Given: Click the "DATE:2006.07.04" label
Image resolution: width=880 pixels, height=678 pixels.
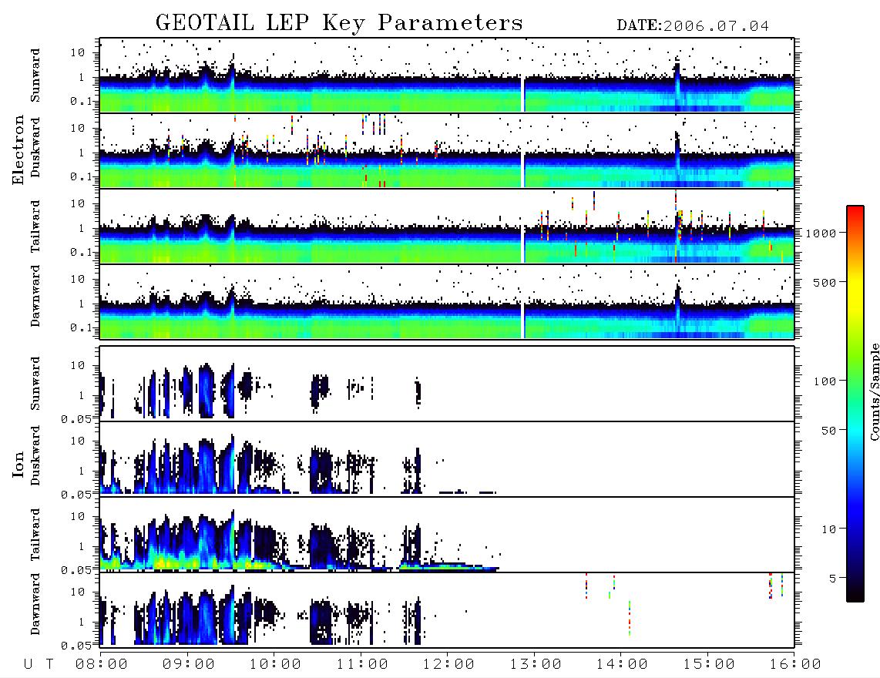Looking at the screenshot, I should pyautogui.click(x=693, y=25).
